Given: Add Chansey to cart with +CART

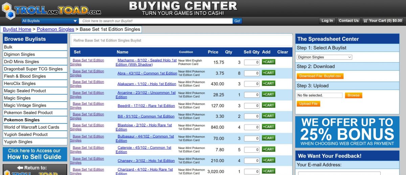Looking at the screenshot, I should (268, 160).
